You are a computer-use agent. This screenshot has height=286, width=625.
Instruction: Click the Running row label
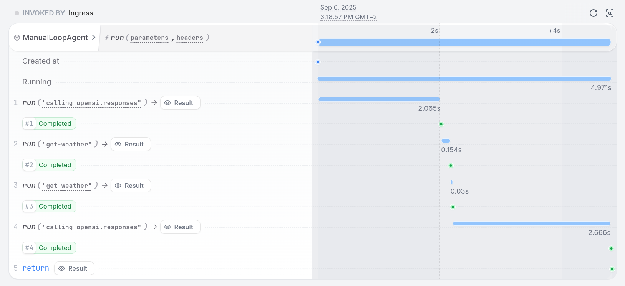click(36, 82)
